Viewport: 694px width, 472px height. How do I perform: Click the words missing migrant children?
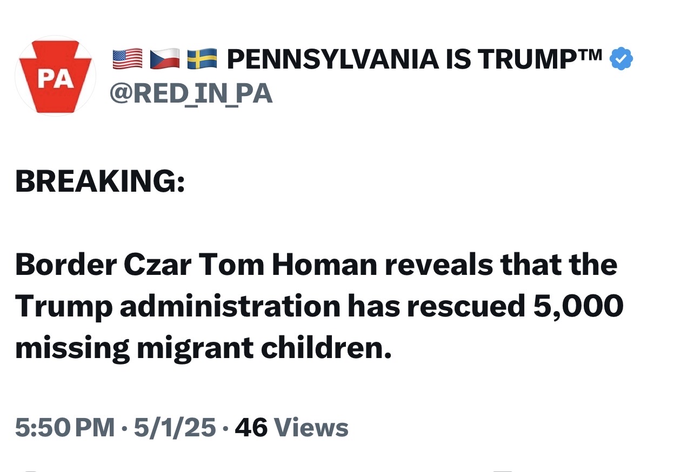pos(203,348)
